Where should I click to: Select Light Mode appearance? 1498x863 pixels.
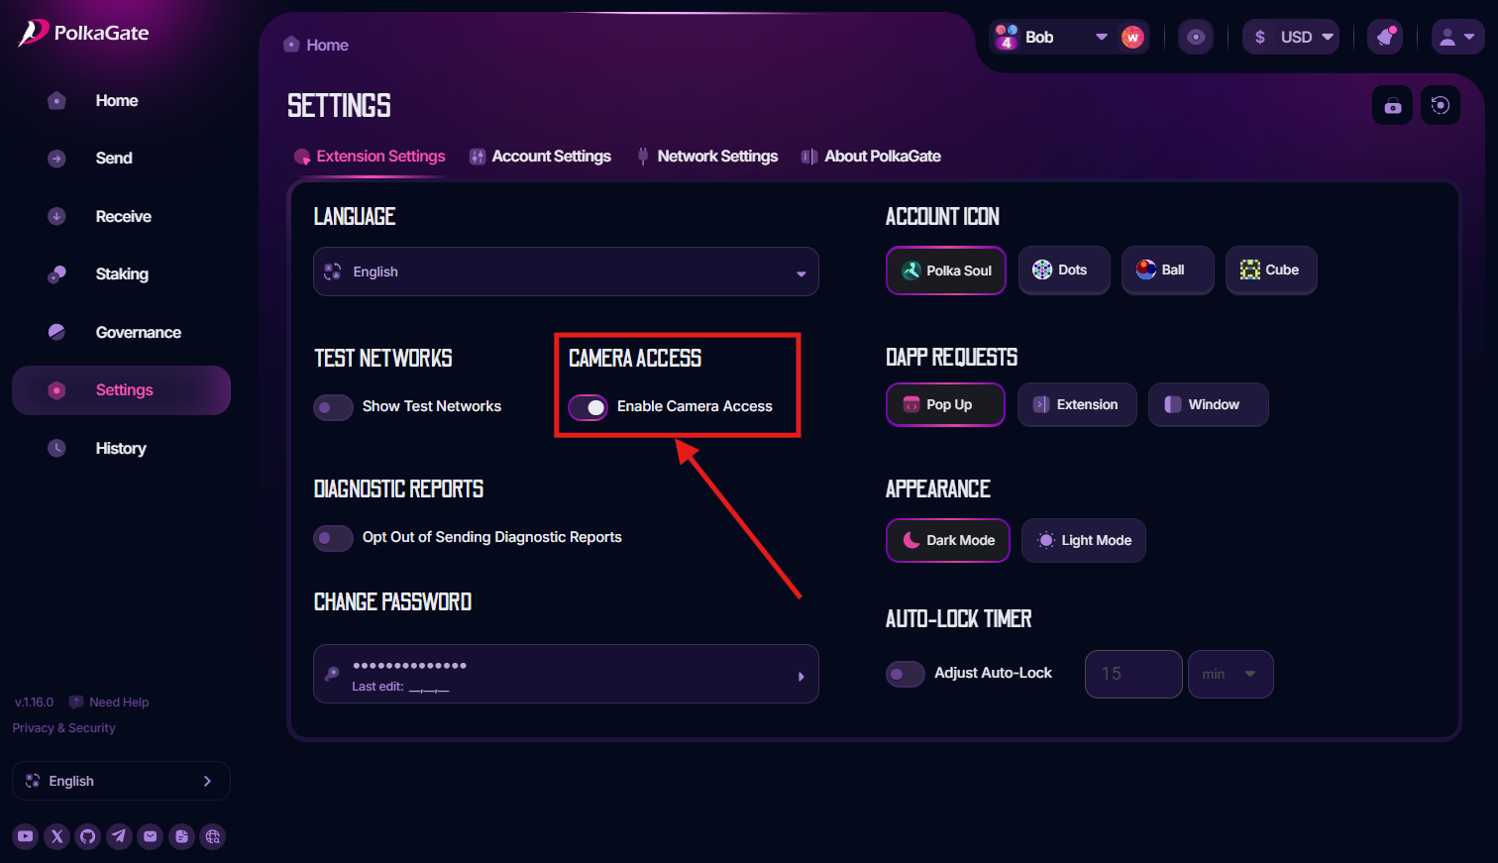[1084, 541]
